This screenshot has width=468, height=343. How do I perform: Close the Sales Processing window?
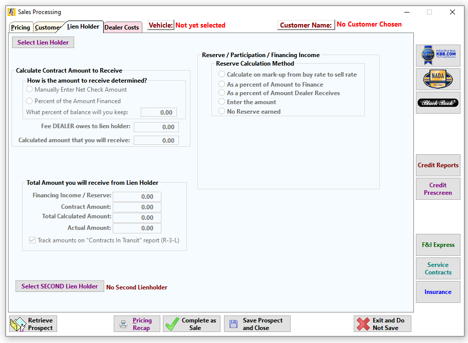point(452,12)
